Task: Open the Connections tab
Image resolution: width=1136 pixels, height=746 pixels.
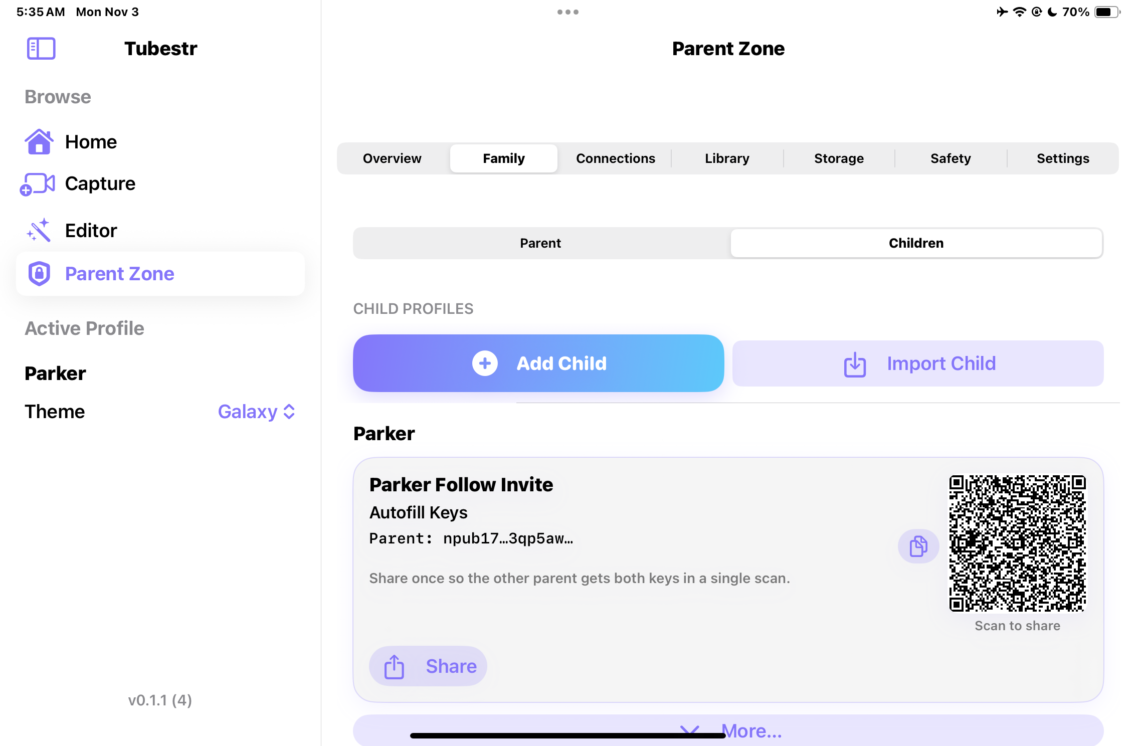Action: pyautogui.click(x=615, y=158)
